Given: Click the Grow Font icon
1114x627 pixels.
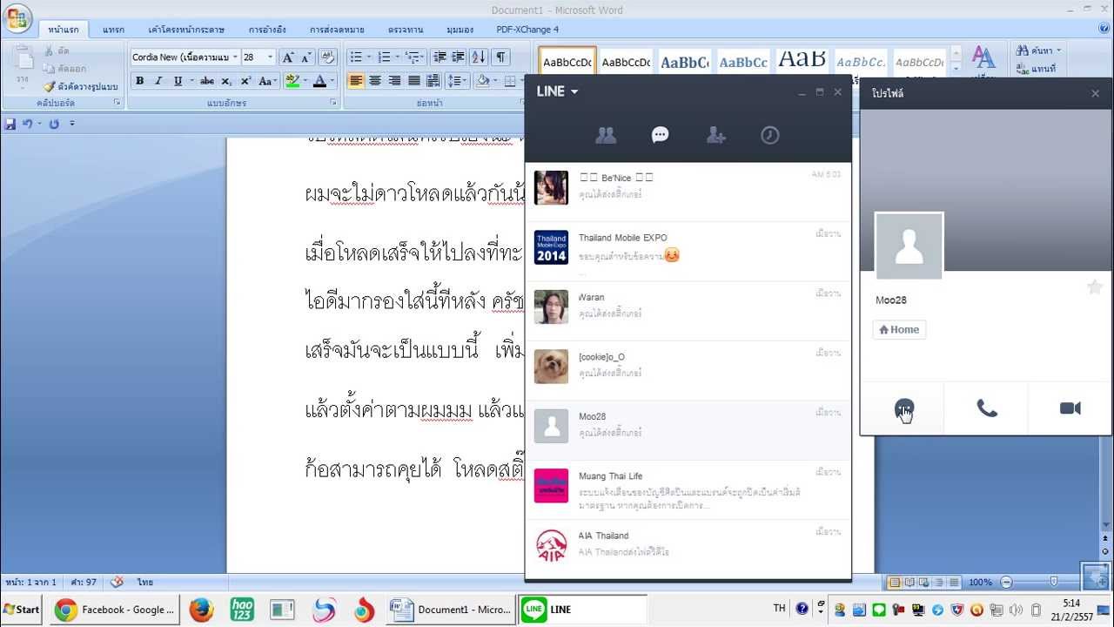Looking at the screenshot, I should pyautogui.click(x=288, y=57).
